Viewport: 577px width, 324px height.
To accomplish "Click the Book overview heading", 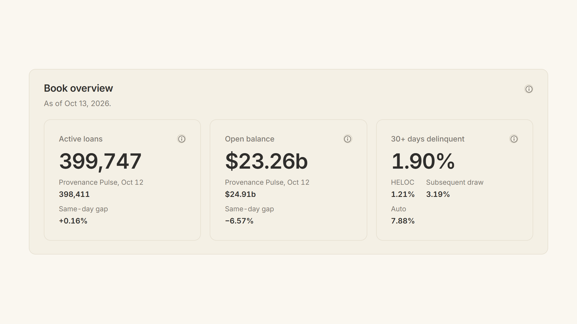I will [78, 88].
